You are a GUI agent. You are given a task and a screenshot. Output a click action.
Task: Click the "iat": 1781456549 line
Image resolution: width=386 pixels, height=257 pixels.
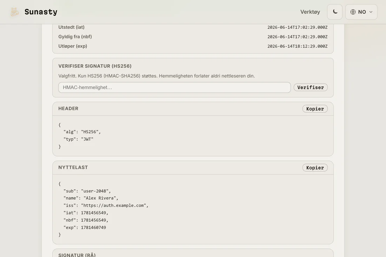(86, 213)
